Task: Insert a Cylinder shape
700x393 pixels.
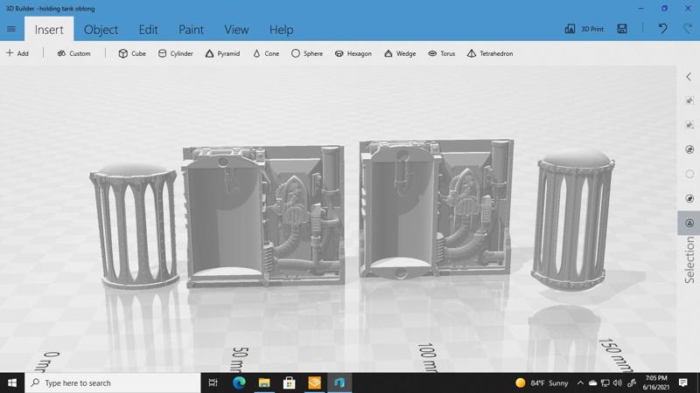Action: [x=176, y=53]
